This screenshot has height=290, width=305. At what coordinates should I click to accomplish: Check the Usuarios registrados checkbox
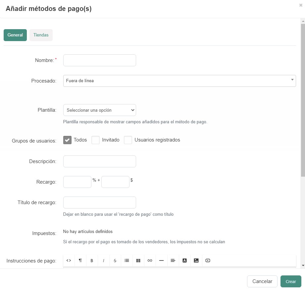click(x=128, y=140)
